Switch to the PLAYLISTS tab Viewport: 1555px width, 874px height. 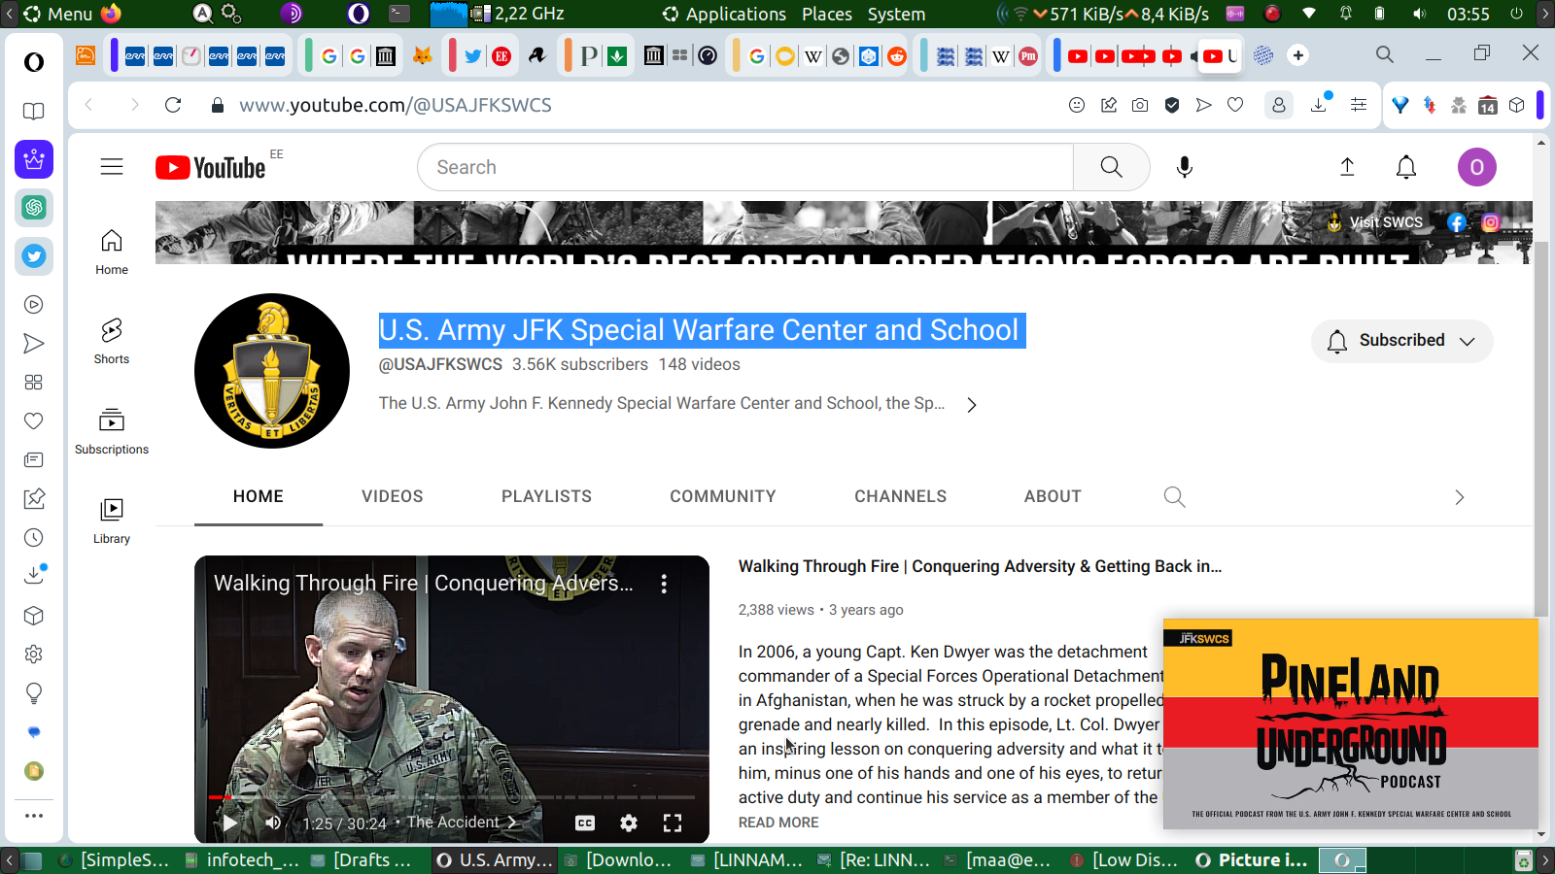[x=546, y=496]
